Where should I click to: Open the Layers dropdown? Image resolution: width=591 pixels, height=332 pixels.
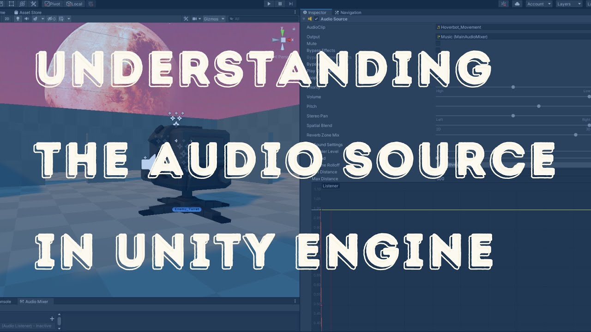pyautogui.click(x=569, y=4)
